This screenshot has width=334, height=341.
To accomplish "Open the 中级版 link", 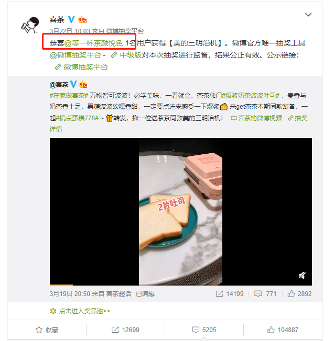I will coord(126,55).
